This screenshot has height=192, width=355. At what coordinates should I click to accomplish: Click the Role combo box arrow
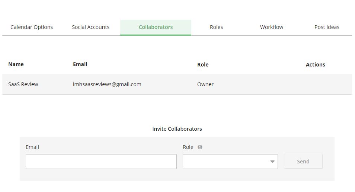coord(272,162)
